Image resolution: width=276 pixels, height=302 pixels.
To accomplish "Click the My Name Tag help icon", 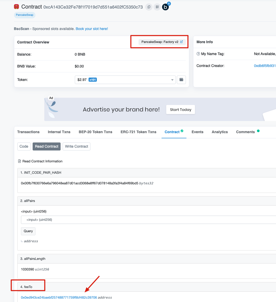I will point(198,54).
